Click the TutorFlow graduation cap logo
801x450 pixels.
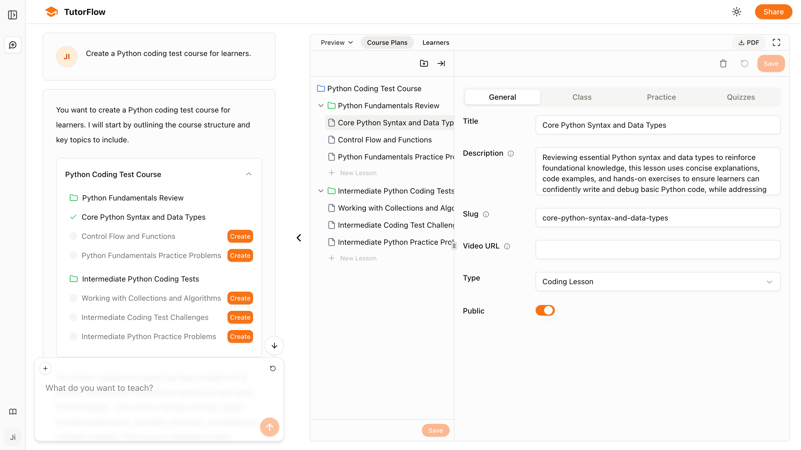51,12
